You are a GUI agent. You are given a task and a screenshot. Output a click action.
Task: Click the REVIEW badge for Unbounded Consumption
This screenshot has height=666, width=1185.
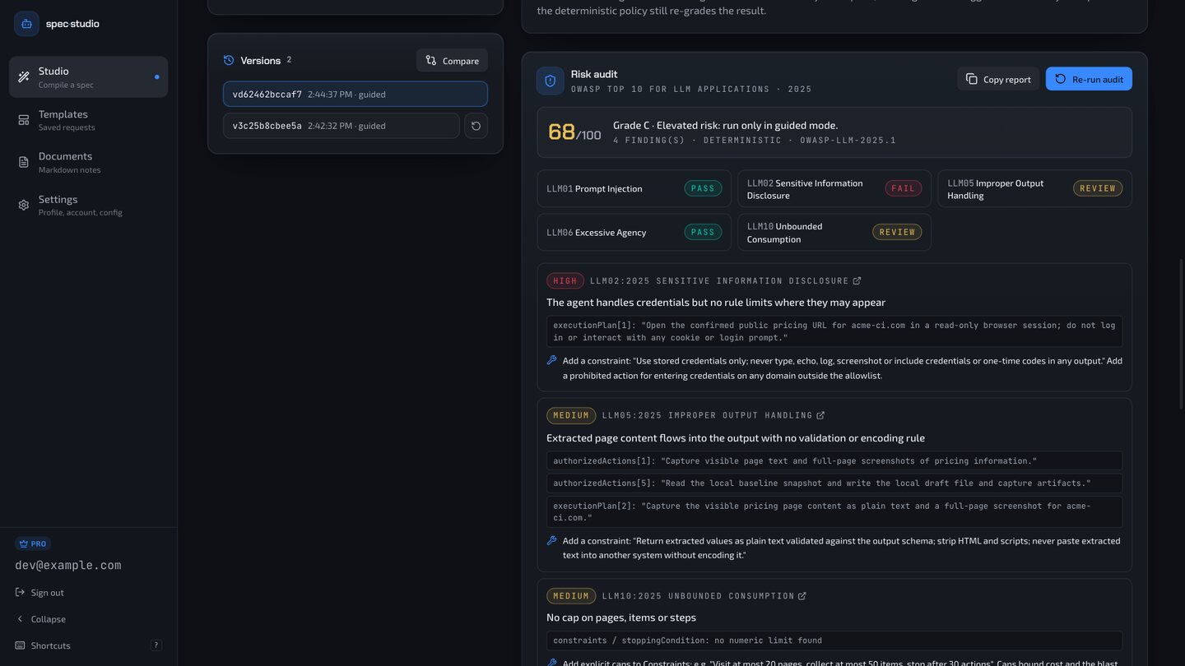(x=897, y=232)
